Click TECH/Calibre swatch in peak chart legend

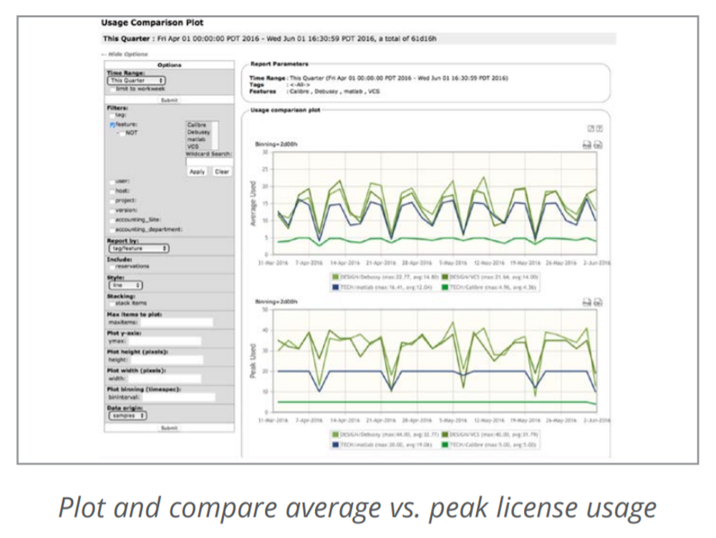tap(445, 445)
